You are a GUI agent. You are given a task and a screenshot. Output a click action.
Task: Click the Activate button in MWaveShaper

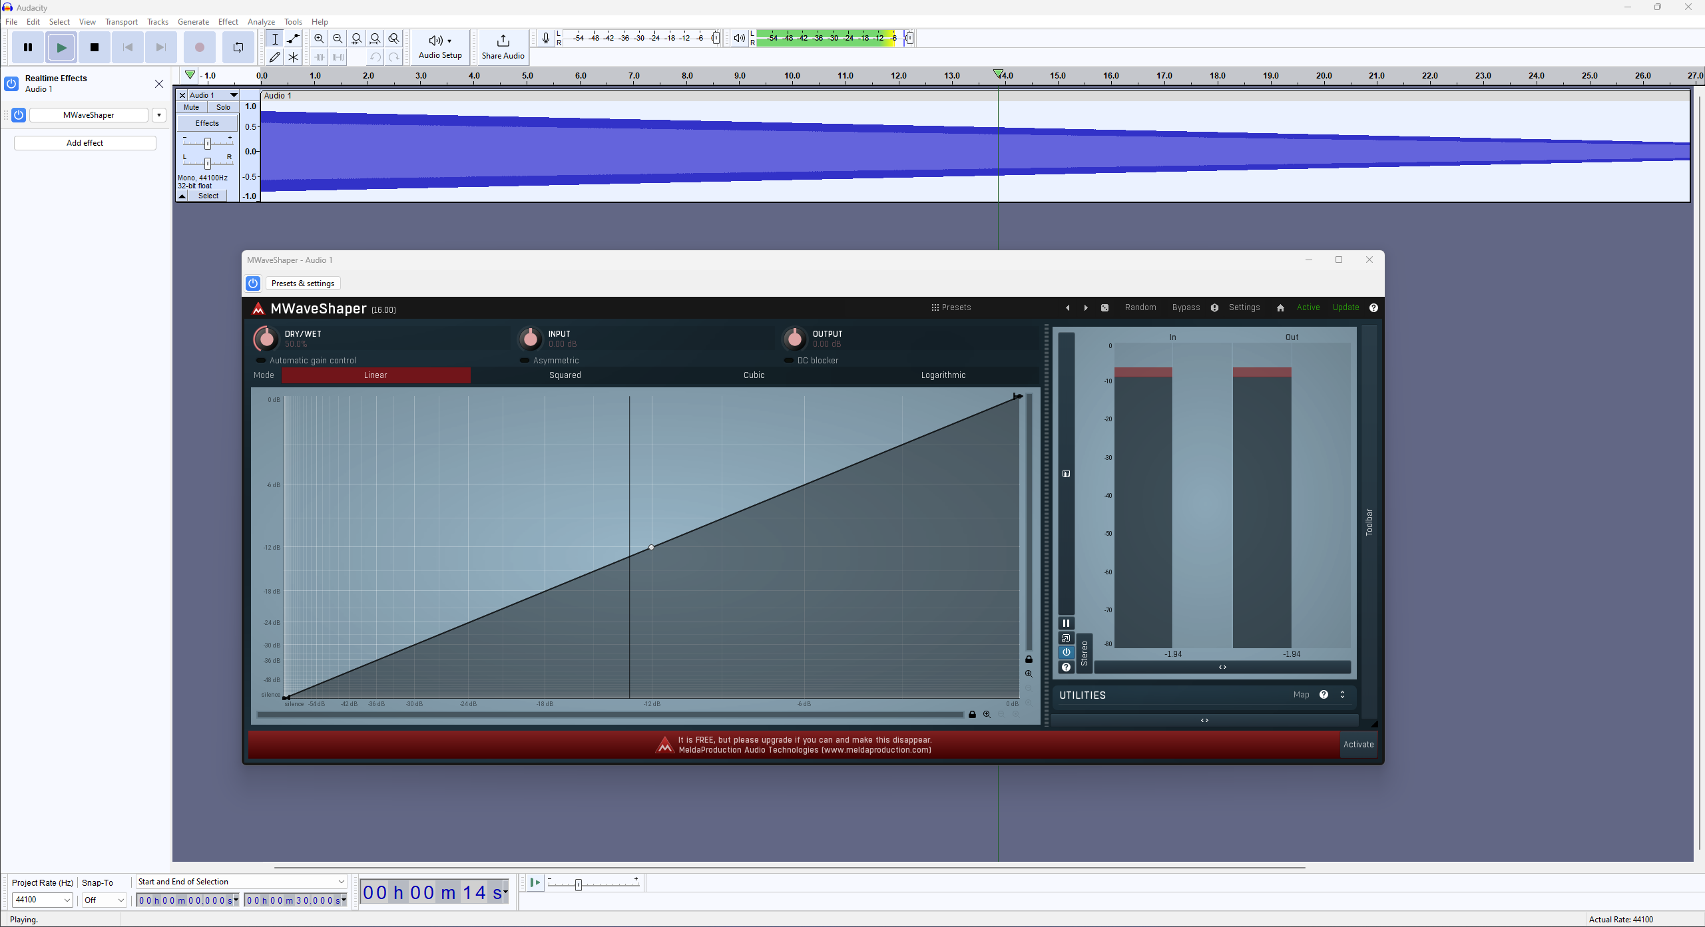point(1359,744)
